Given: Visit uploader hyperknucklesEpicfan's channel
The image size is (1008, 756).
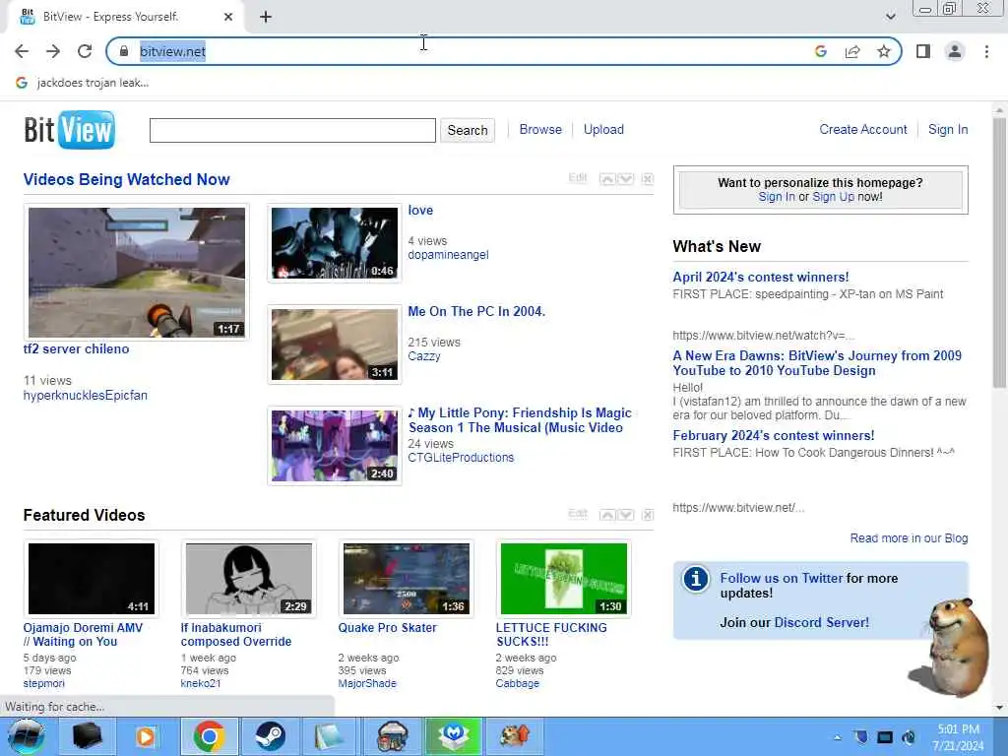Looking at the screenshot, I should pos(86,396).
